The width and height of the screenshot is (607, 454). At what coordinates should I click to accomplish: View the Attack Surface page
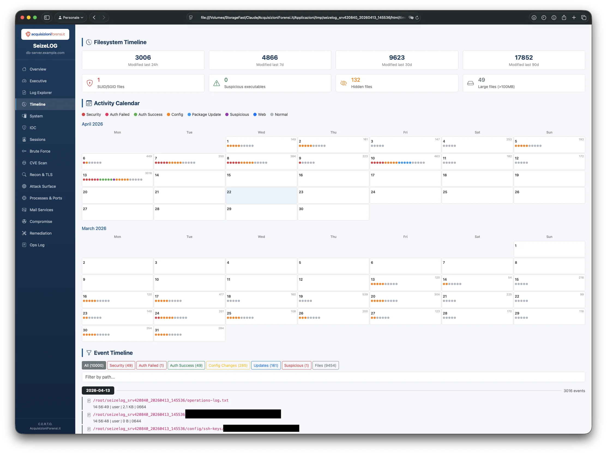coord(43,186)
